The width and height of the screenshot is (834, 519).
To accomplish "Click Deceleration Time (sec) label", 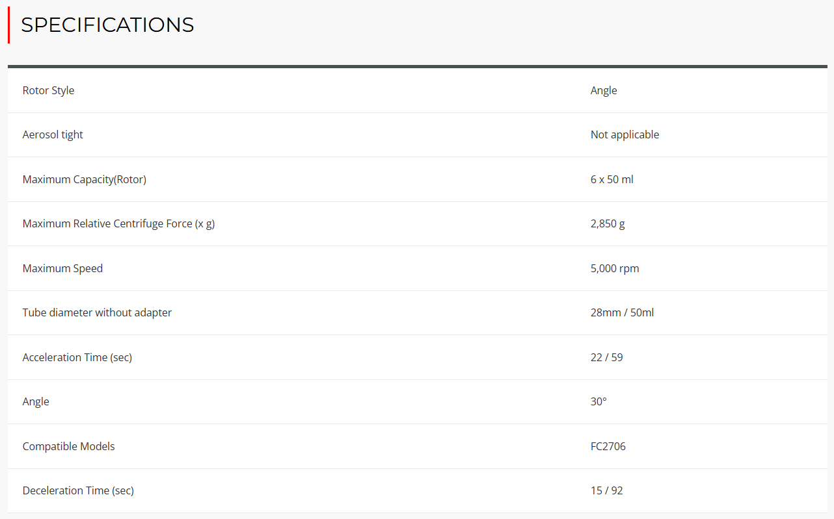I will [78, 490].
